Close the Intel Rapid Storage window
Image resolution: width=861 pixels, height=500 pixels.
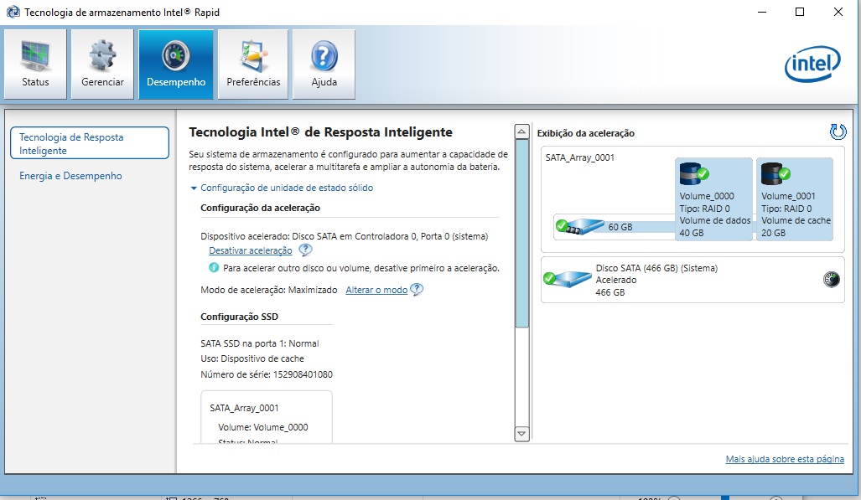tap(838, 12)
